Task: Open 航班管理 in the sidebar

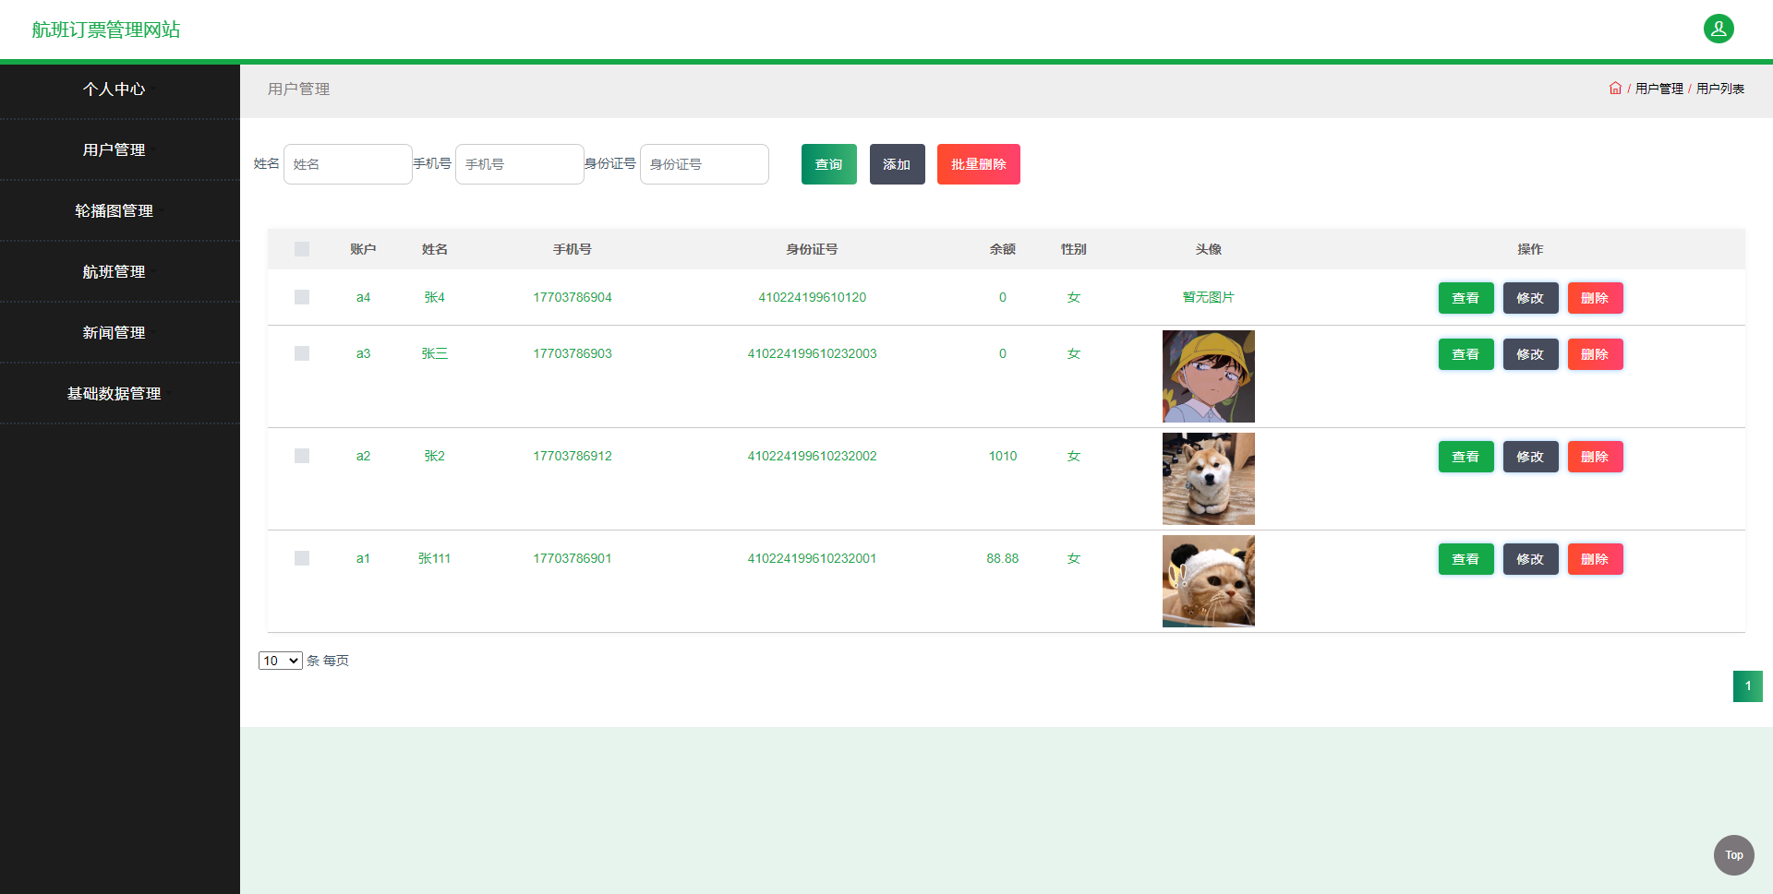Action: pos(113,272)
